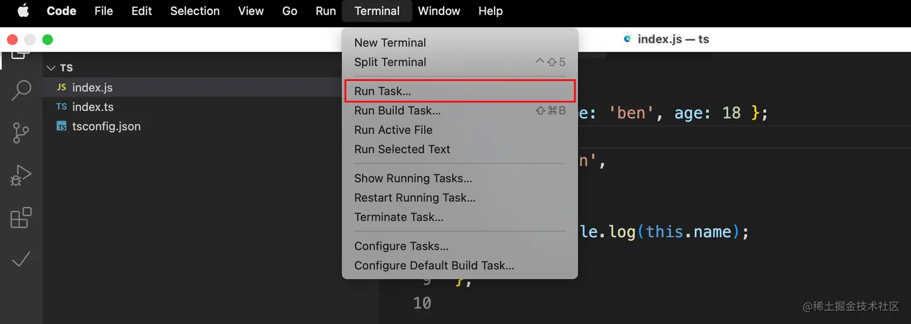Open the Run and Debug view

point(21,176)
